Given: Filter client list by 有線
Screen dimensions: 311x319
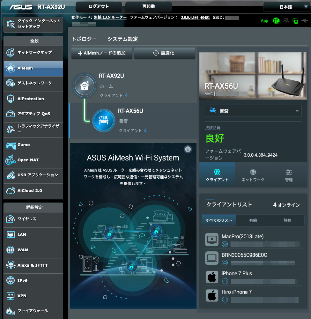Looking at the screenshot, I should pos(253,220).
